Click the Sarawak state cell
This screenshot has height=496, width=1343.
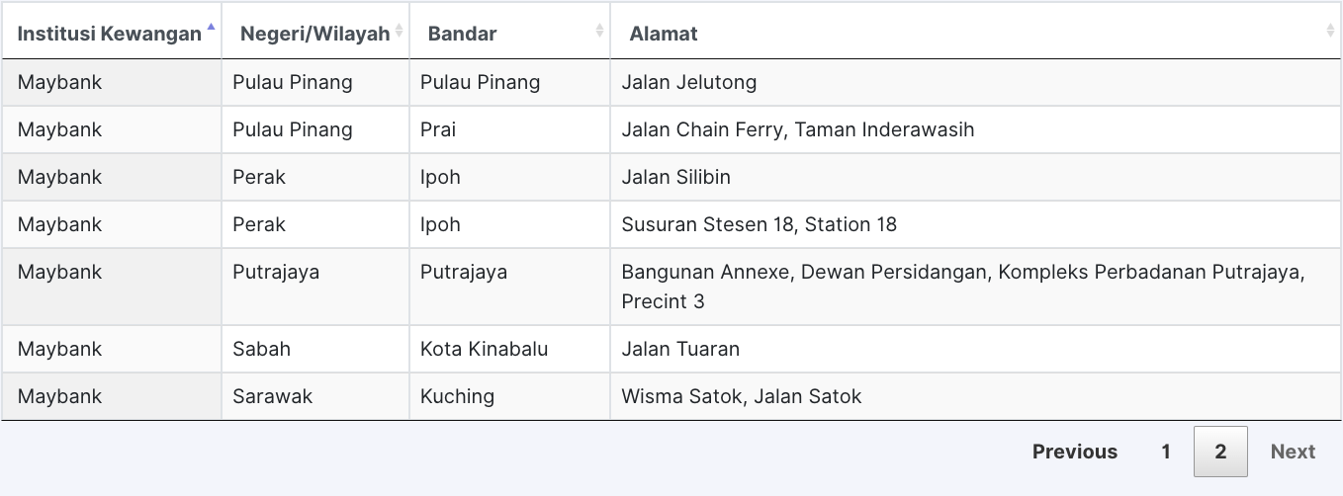tap(272, 396)
